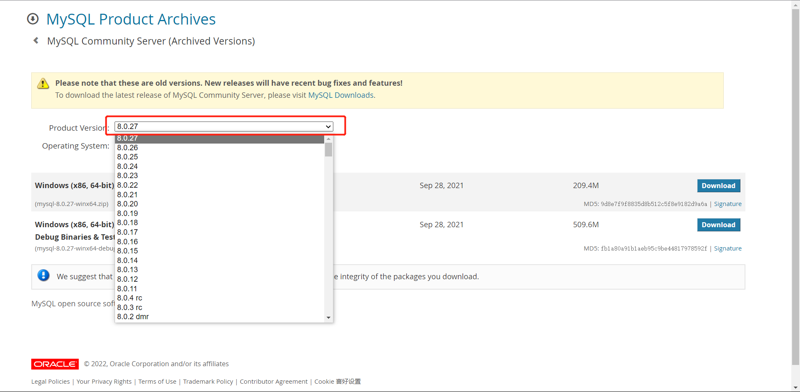Open the MySQL Product Archives heading link
800x392 pixels.
(x=131, y=19)
